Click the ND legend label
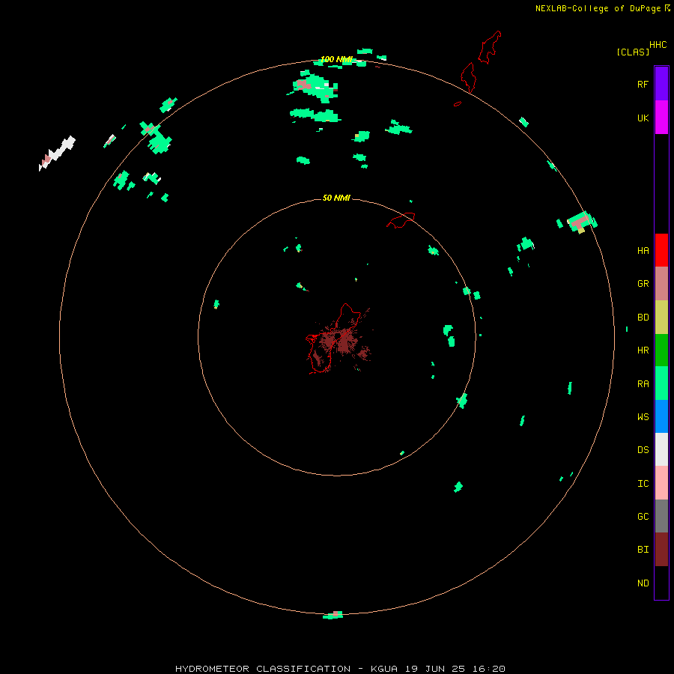Screen dimensions: 674x674 coord(643,583)
